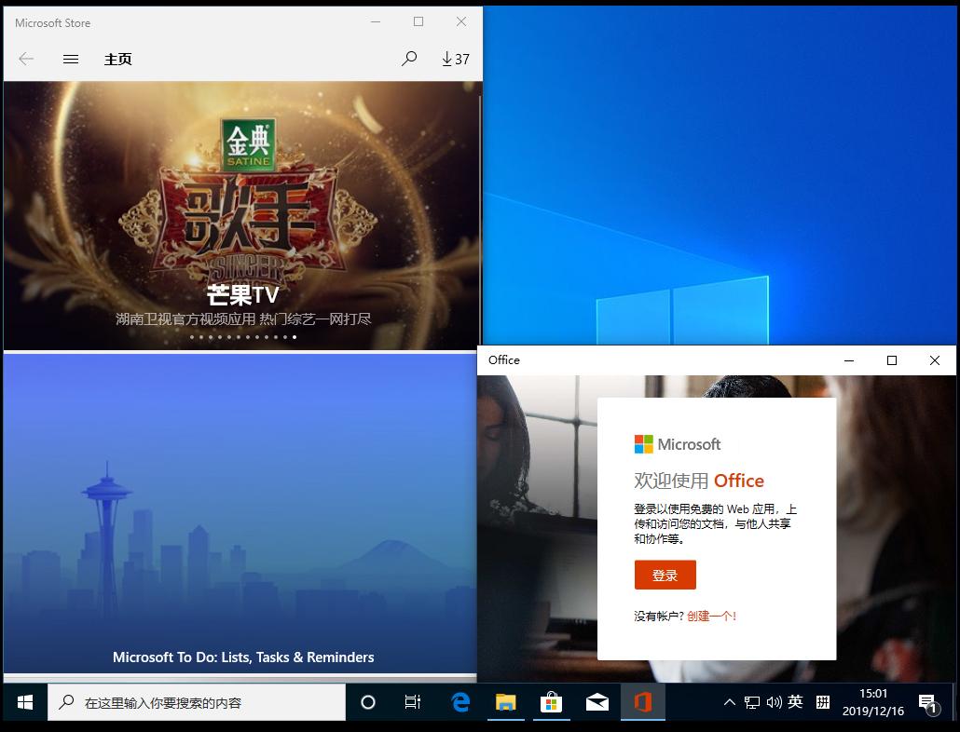
Task: Launch Microsoft Edge from the taskbar
Action: [x=460, y=702]
